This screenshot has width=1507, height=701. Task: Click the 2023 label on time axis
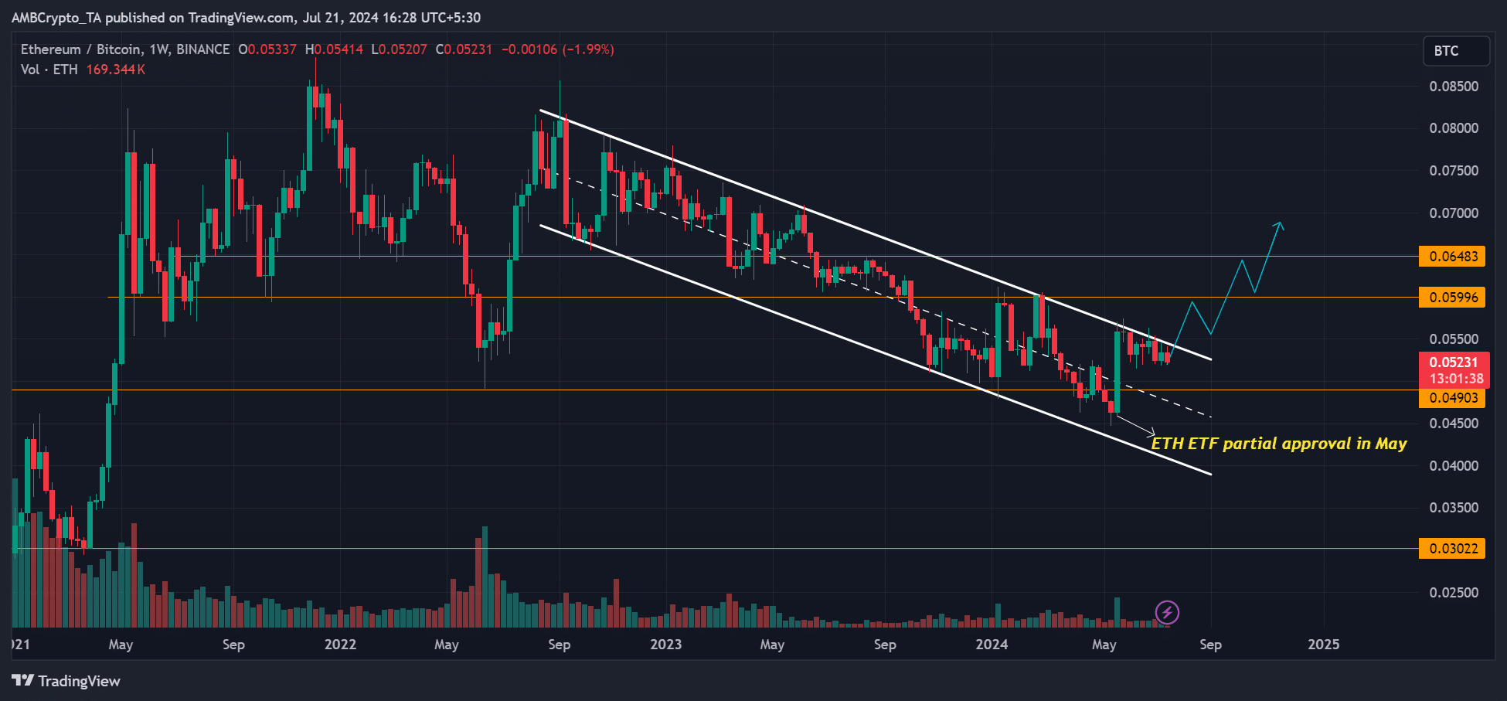[x=666, y=645]
